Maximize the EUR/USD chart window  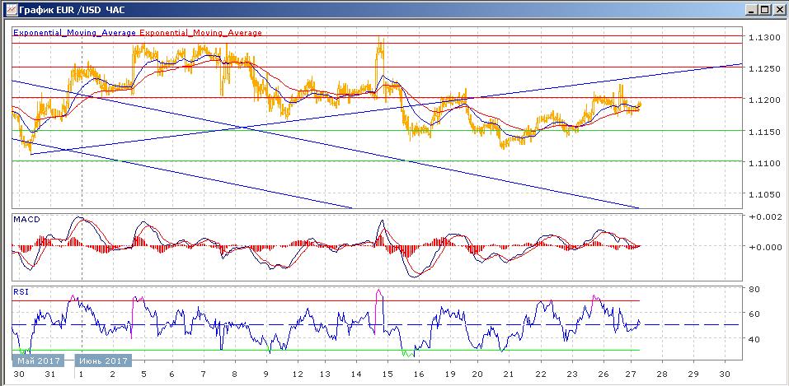point(764,9)
